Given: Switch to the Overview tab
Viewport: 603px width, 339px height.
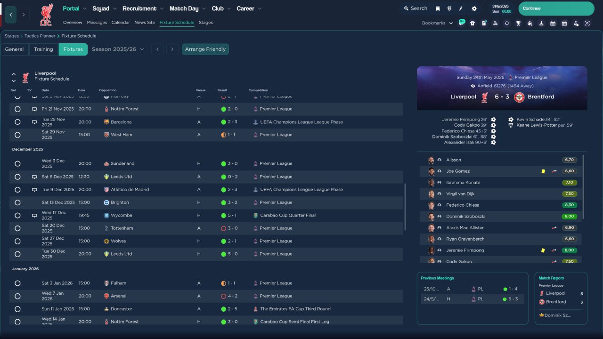Looking at the screenshot, I should click(x=73, y=23).
